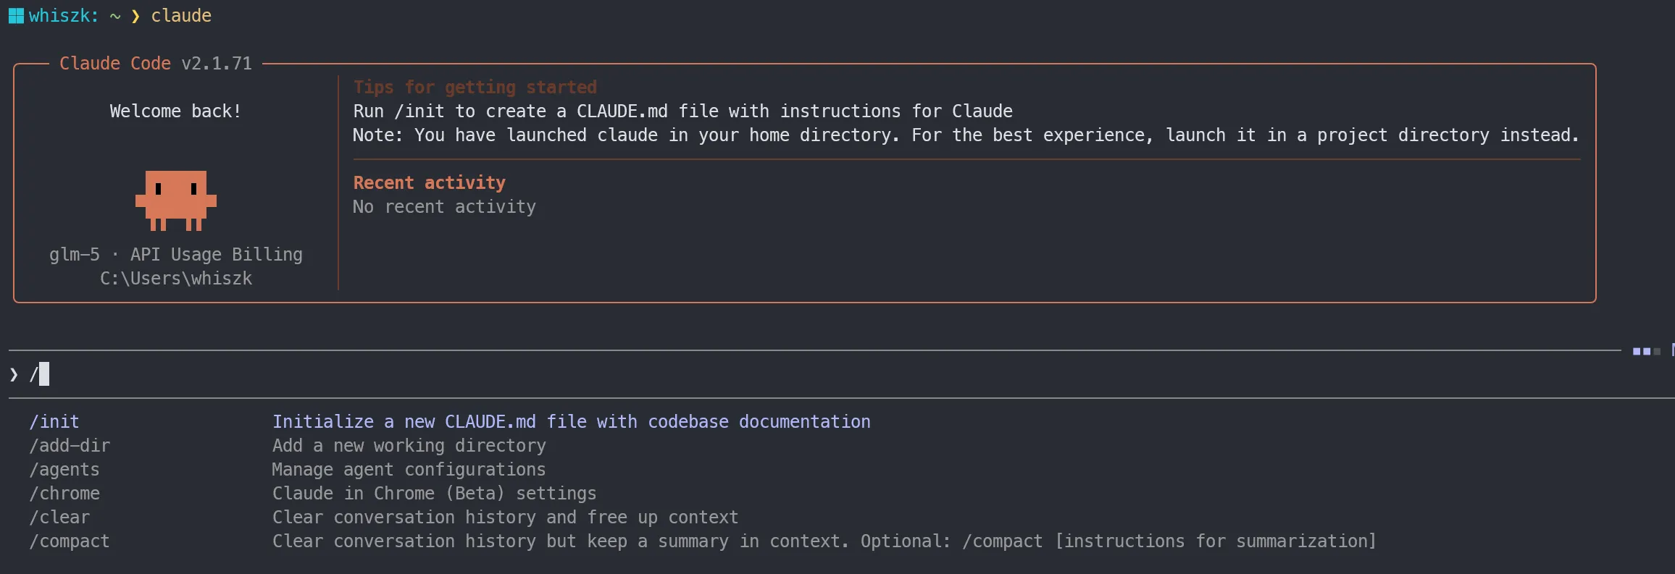The height and width of the screenshot is (574, 1675).
Task: Click the glm-5 API Usage Billing label
Action: [x=176, y=254]
